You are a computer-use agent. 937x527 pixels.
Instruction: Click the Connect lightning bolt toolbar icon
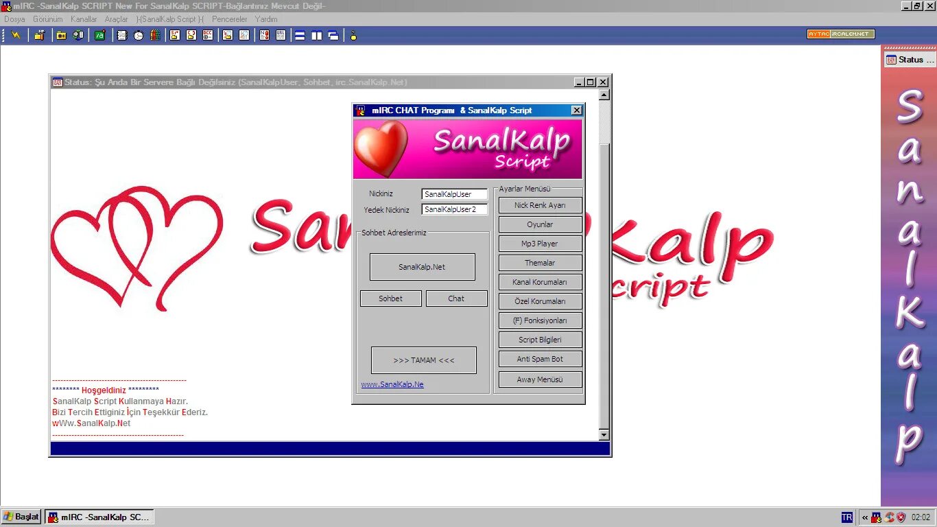pyautogui.click(x=15, y=35)
